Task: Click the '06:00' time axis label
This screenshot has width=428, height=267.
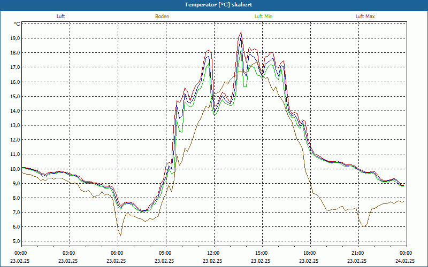Action: click(118, 253)
